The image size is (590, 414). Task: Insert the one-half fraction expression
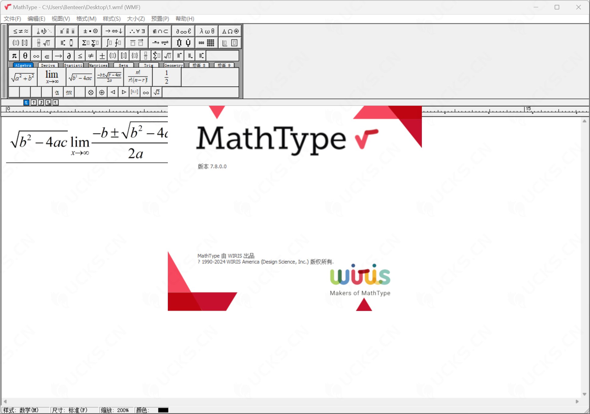(167, 77)
